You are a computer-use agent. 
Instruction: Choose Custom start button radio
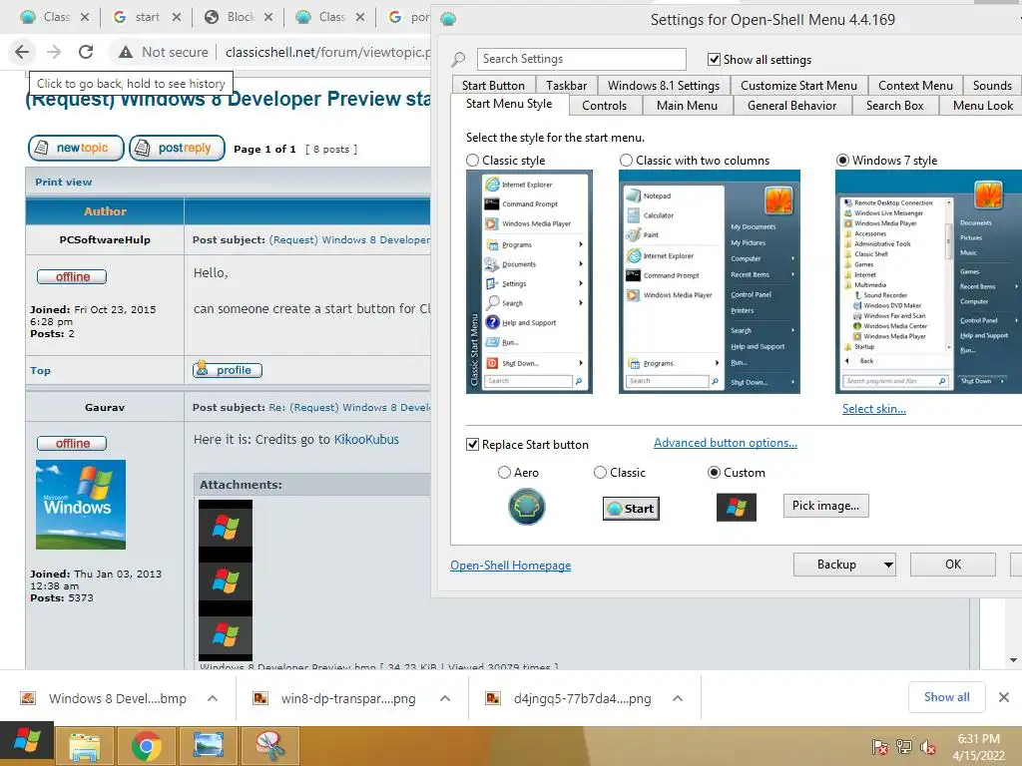(x=714, y=472)
